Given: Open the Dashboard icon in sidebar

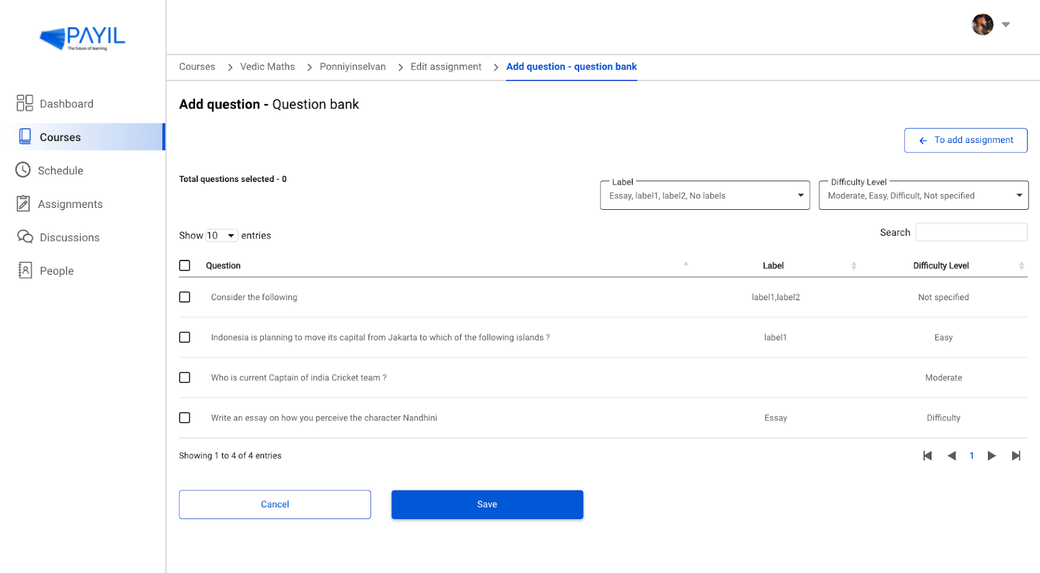Looking at the screenshot, I should [x=25, y=103].
